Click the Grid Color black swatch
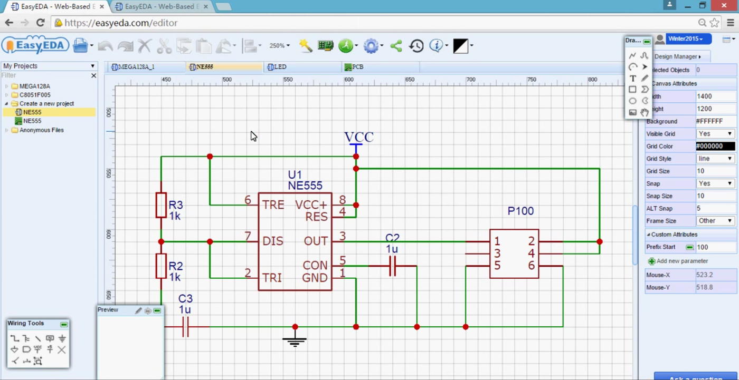 (715, 146)
